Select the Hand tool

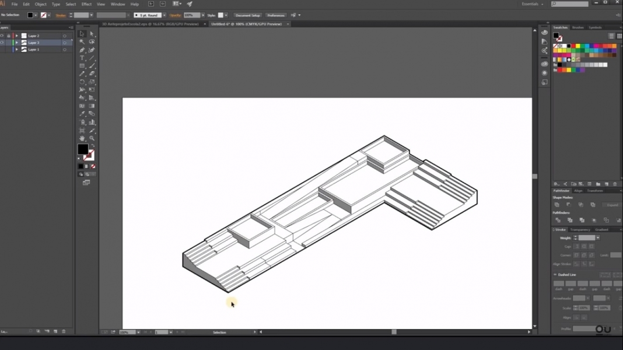click(83, 137)
